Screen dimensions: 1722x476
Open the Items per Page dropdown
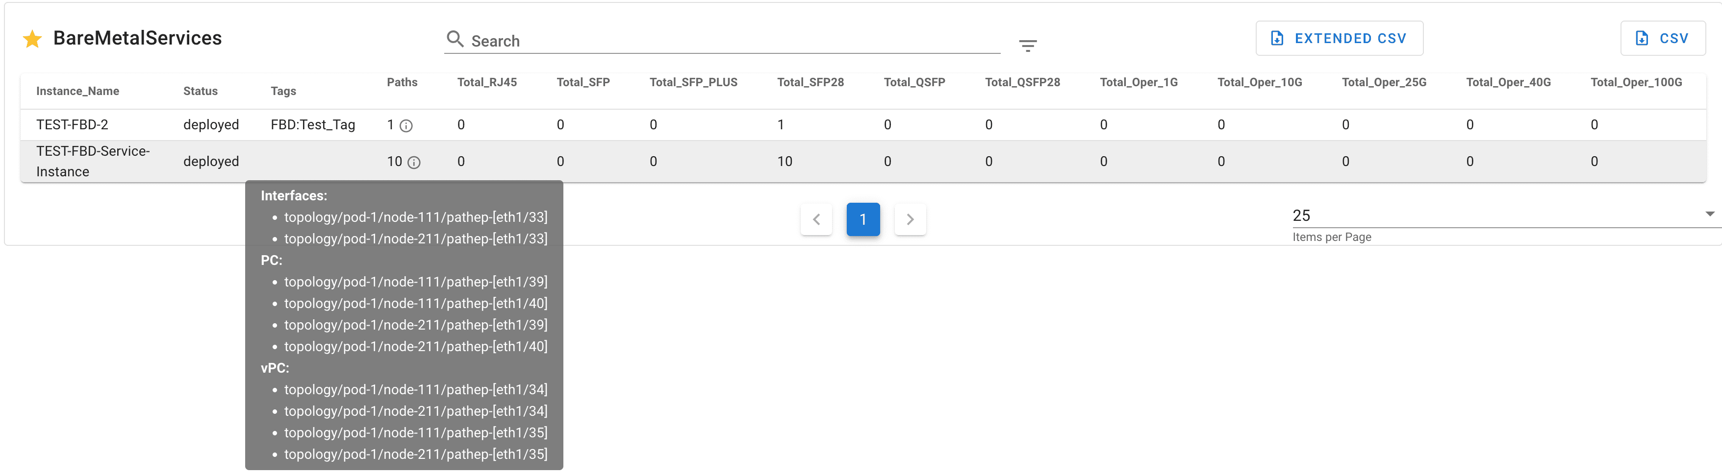(x=1507, y=215)
